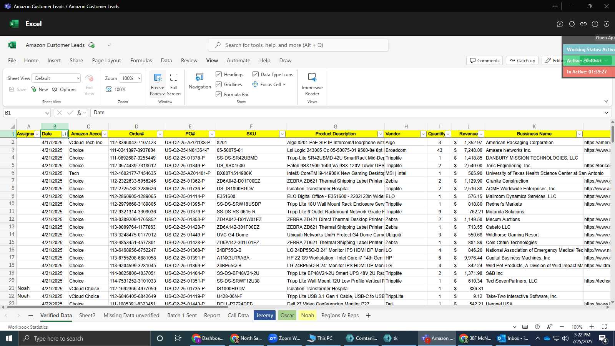Open the Sheet View Default dropdown
Viewport: 615px width, 346px height.
pos(57,78)
